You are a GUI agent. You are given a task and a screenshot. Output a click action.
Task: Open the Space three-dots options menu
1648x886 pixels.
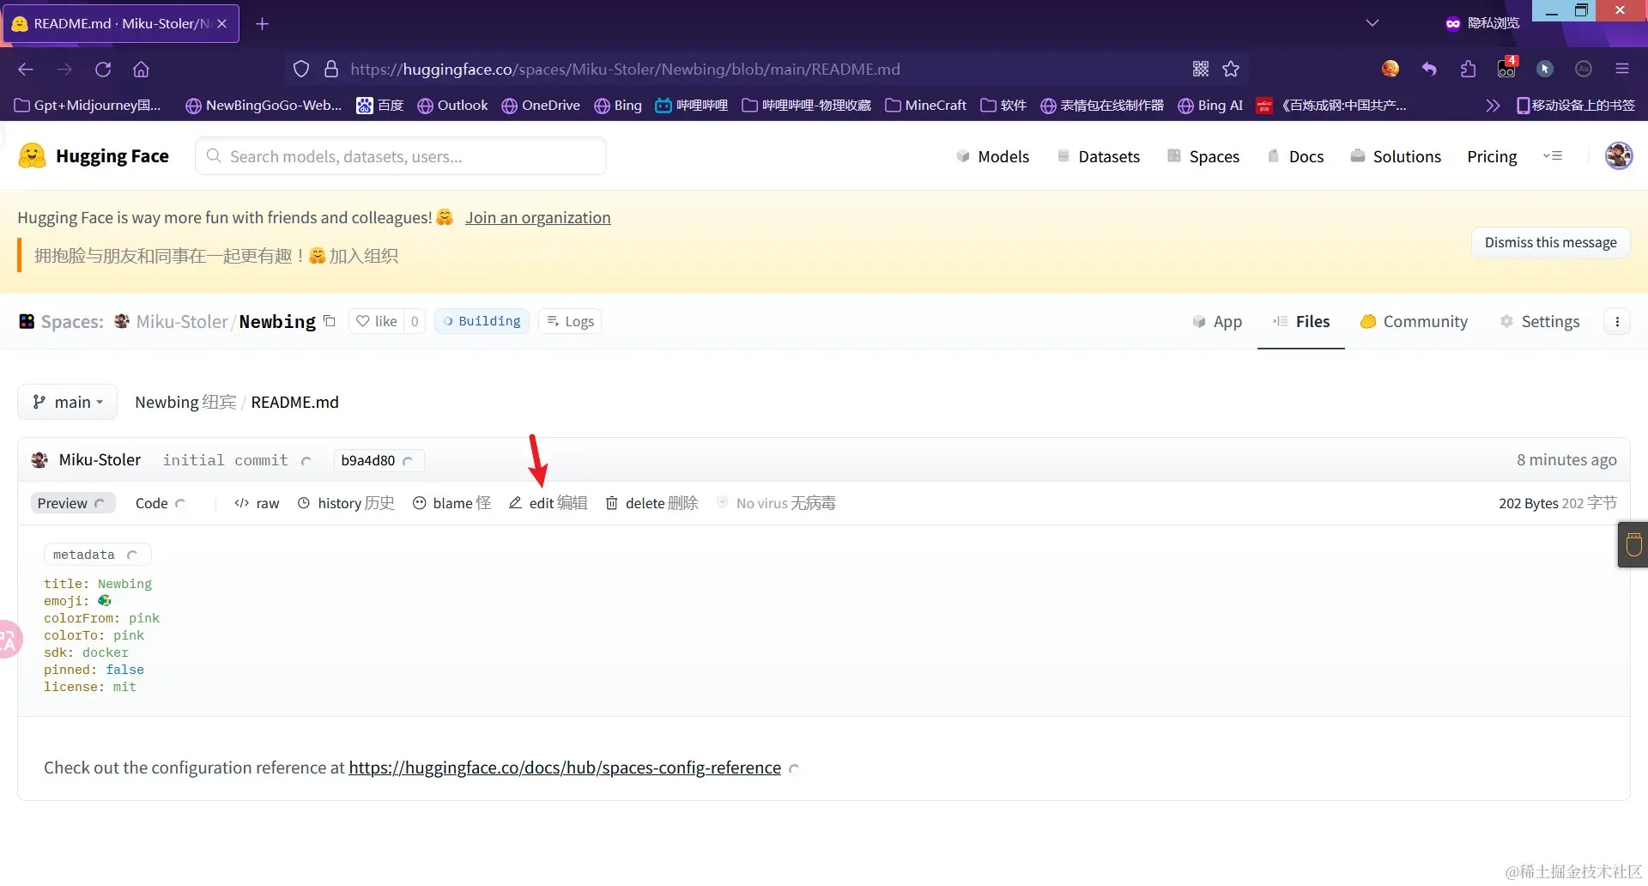(1617, 321)
